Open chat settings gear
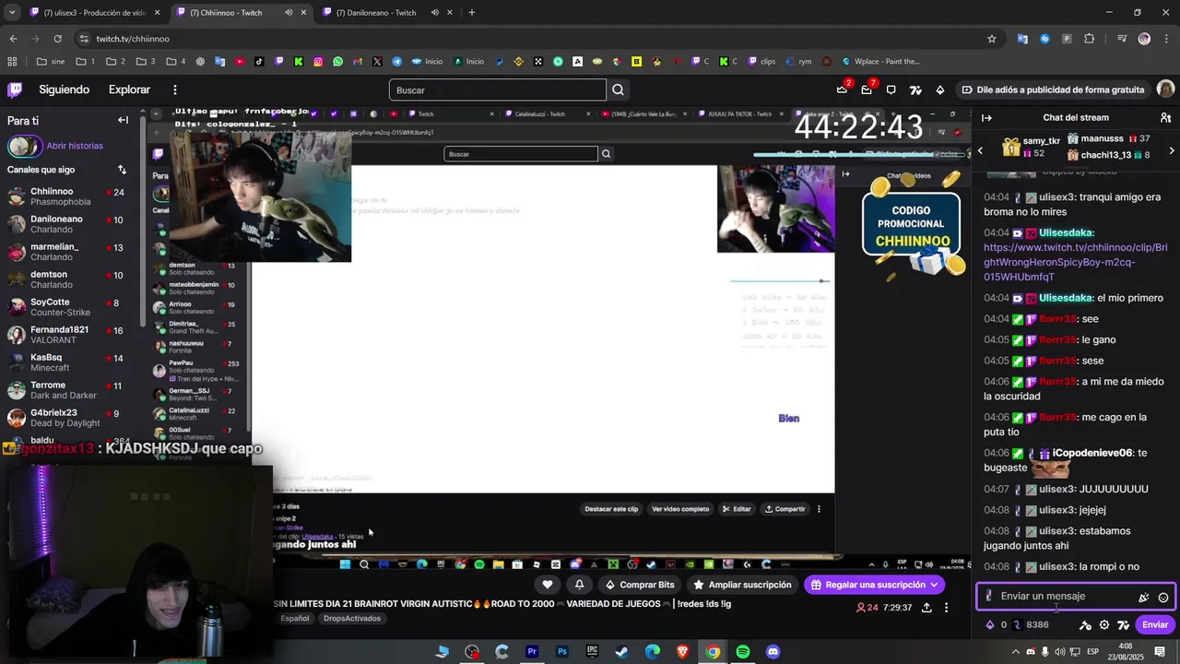 1104,625
